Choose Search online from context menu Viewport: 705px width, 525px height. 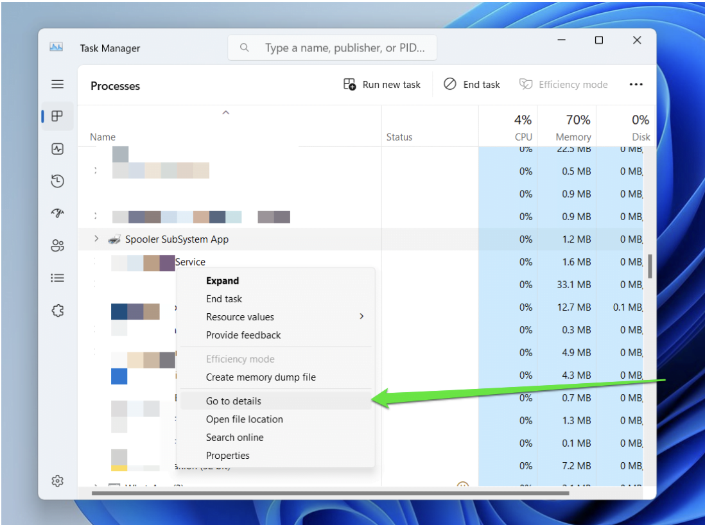click(234, 437)
